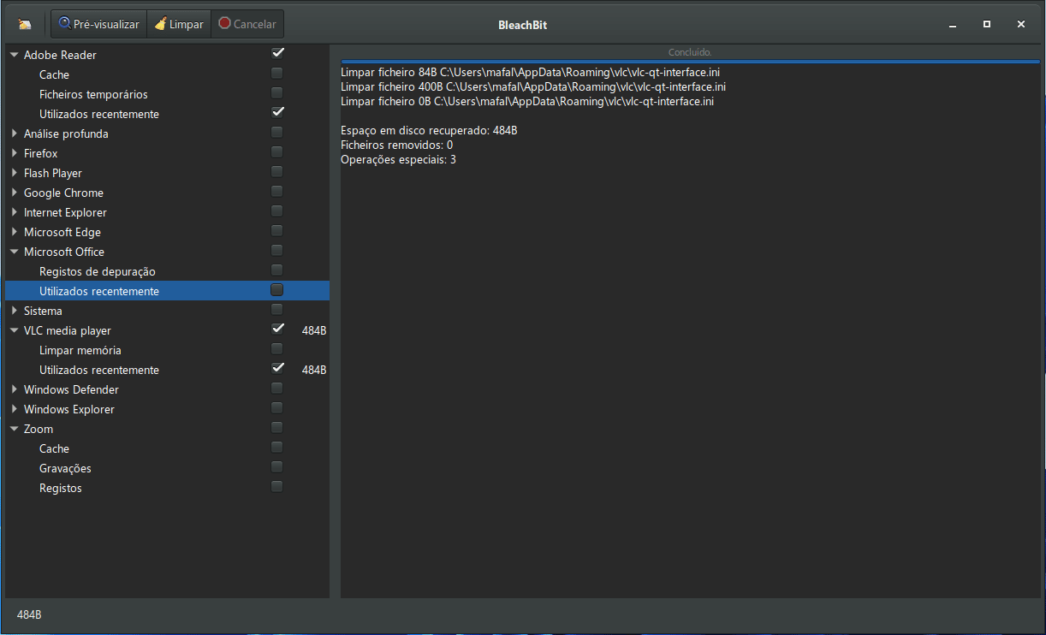The width and height of the screenshot is (1046, 635).
Task: Expand the Internet Explorer group
Action: pos(14,212)
